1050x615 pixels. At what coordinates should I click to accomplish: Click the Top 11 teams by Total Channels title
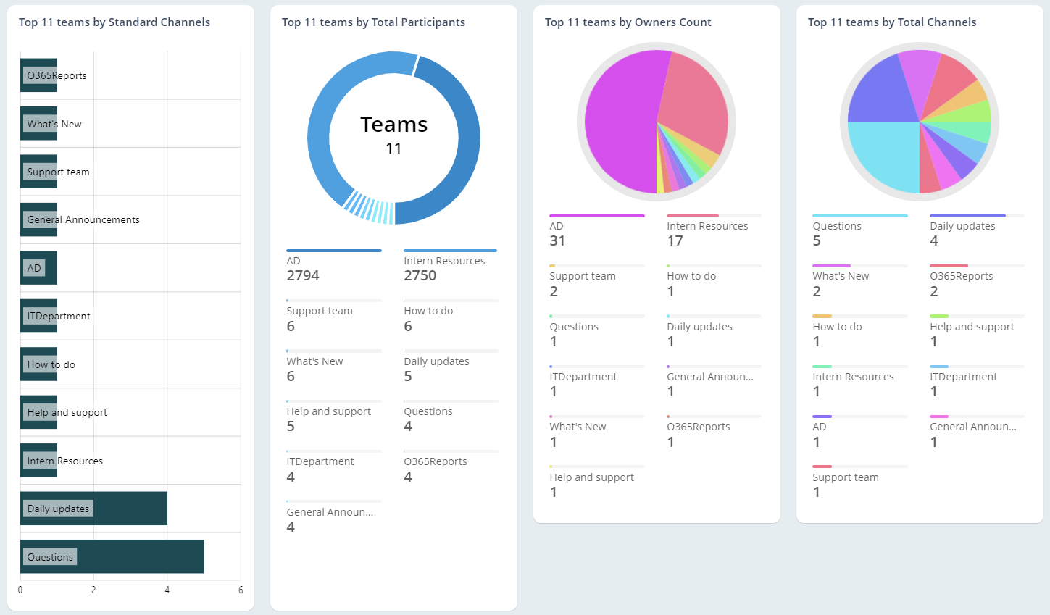[891, 22]
